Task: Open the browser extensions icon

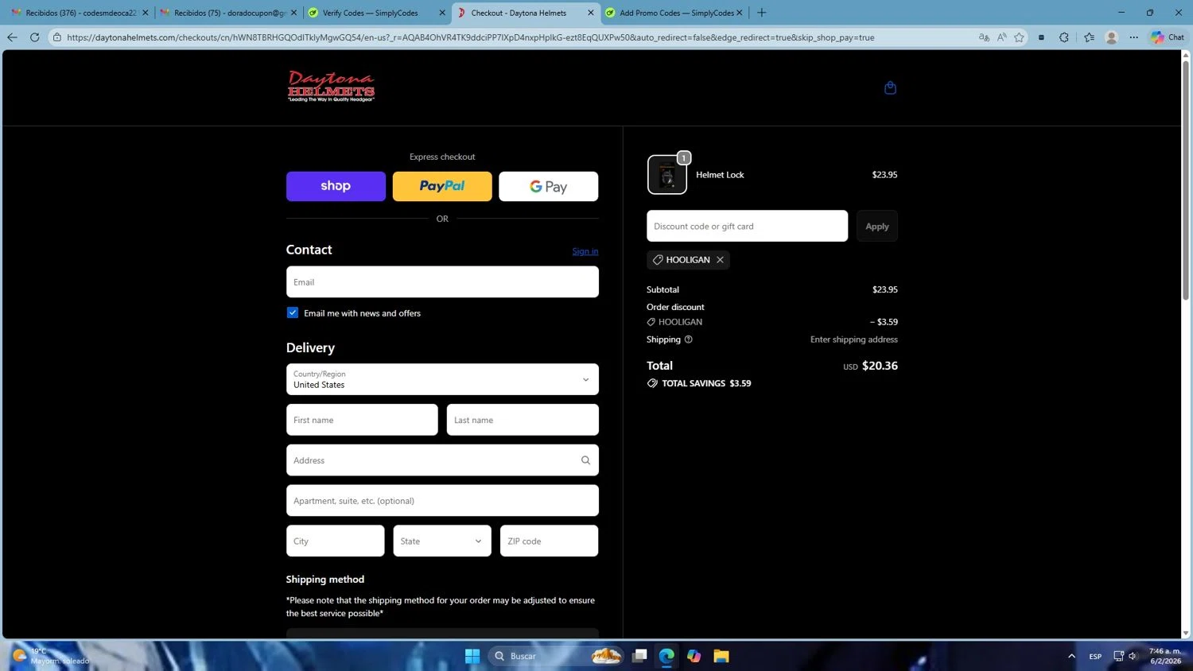Action: [x=1064, y=37]
